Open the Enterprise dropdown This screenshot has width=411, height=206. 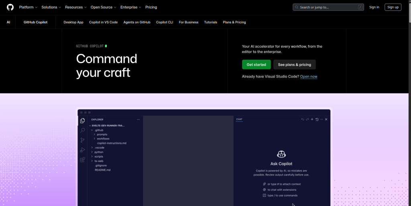coord(130,7)
